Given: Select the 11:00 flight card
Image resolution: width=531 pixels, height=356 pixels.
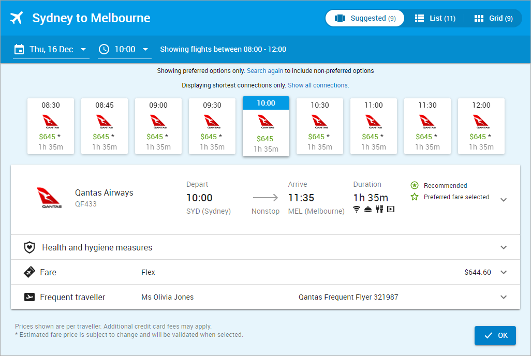Looking at the screenshot, I should (x=374, y=126).
